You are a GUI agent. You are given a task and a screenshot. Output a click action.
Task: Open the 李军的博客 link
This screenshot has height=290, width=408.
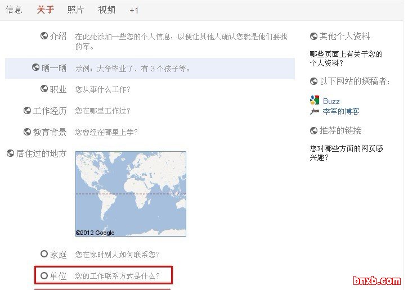point(341,111)
